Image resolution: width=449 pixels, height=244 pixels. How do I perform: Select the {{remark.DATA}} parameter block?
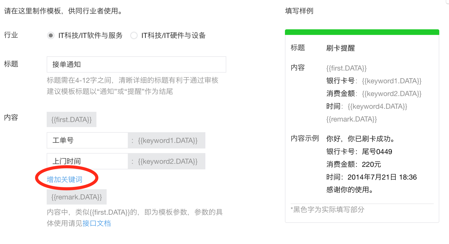(76, 197)
